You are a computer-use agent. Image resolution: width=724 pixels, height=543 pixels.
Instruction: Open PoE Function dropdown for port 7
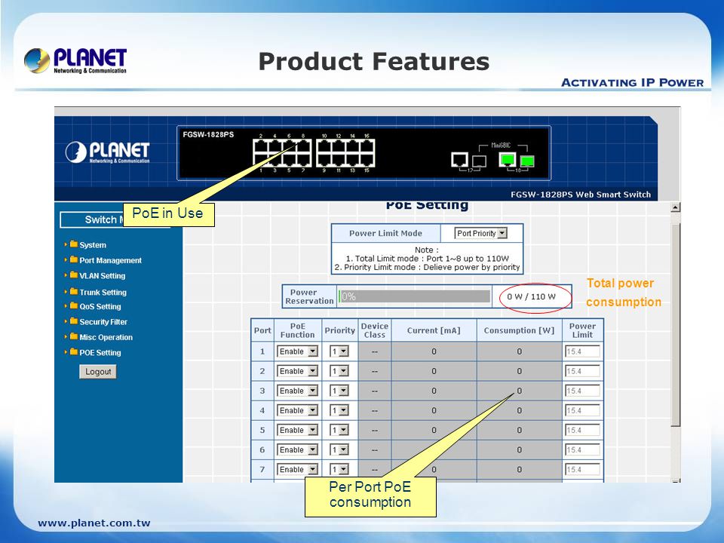(297, 469)
